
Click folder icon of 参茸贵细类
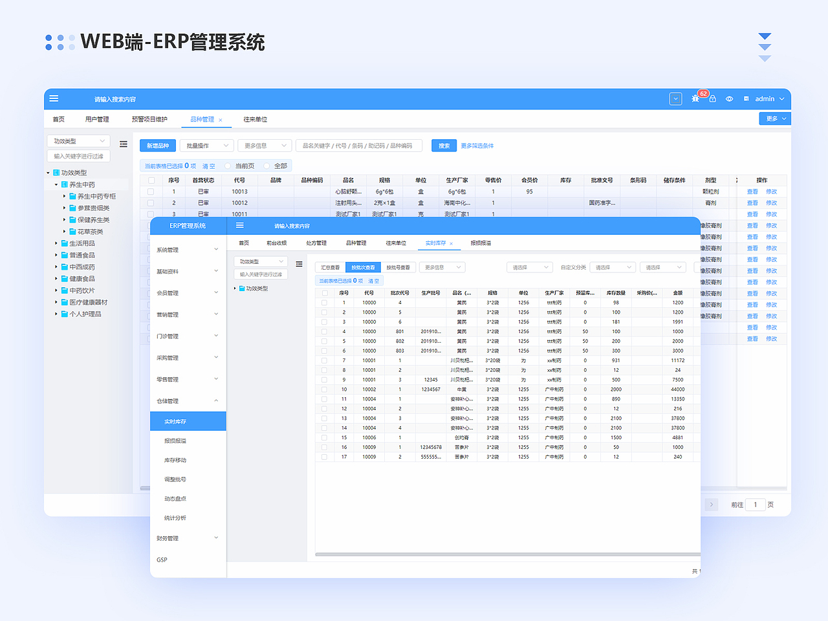pos(72,208)
